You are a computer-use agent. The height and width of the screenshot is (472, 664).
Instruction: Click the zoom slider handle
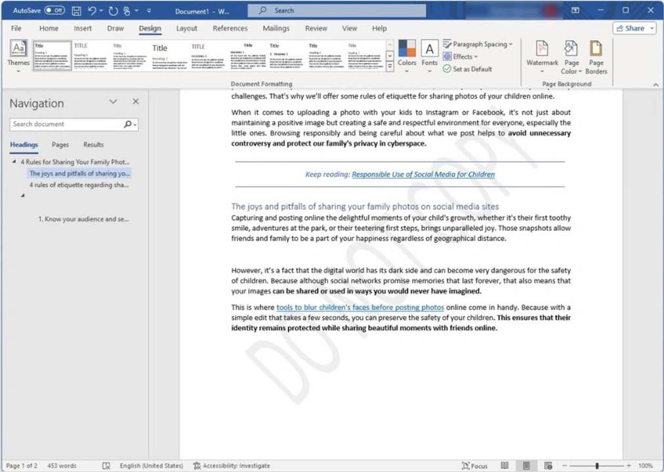(x=596, y=465)
